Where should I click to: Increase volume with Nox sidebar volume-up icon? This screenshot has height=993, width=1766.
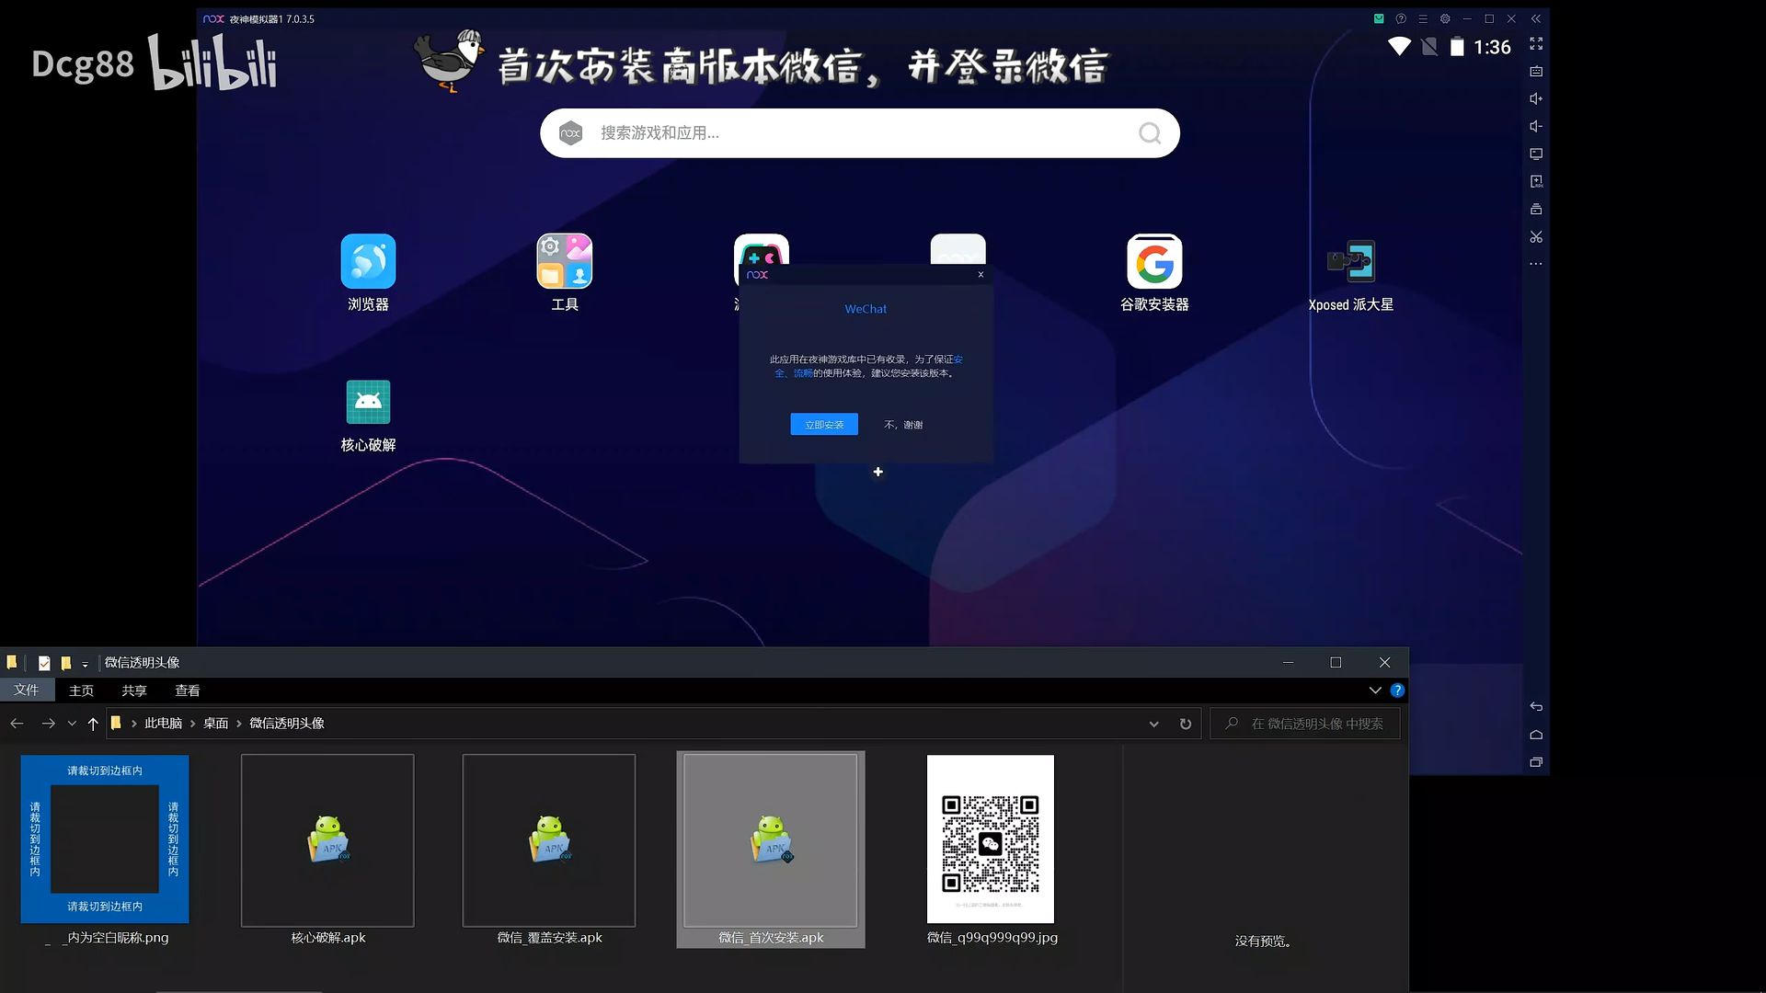pos(1536,99)
